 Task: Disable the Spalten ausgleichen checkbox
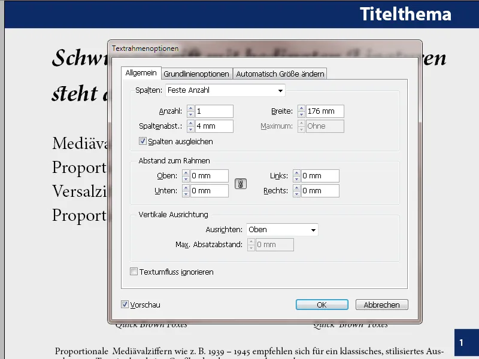tap(142, 141)
